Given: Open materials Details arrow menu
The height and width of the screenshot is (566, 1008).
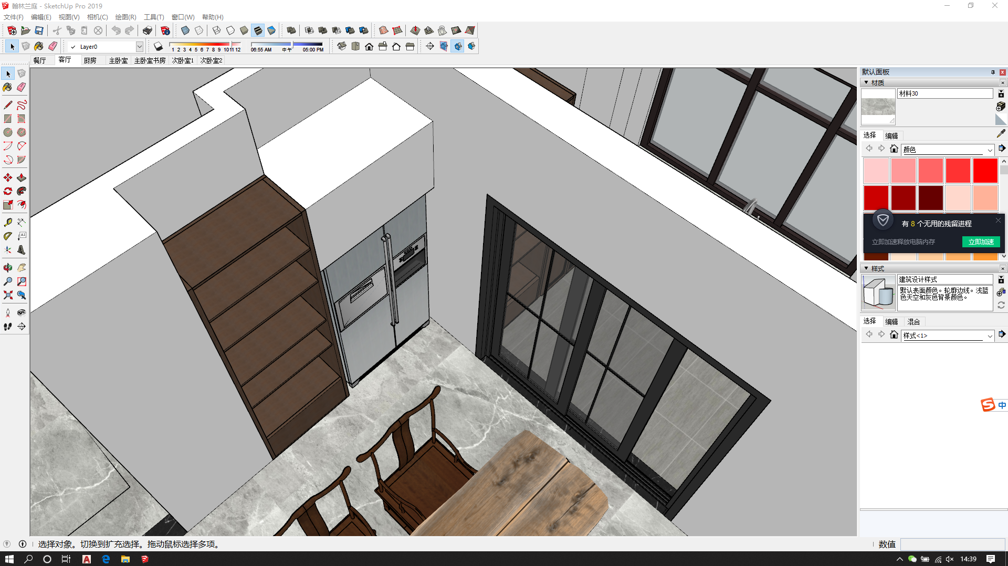Looking at the screenshot, I should pos(1002,149).
